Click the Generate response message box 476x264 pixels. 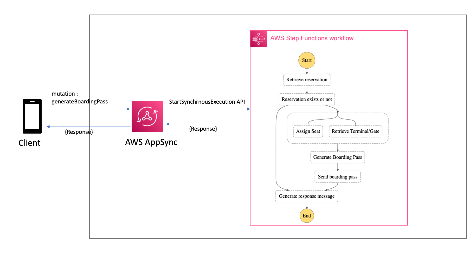click(306, 196)
